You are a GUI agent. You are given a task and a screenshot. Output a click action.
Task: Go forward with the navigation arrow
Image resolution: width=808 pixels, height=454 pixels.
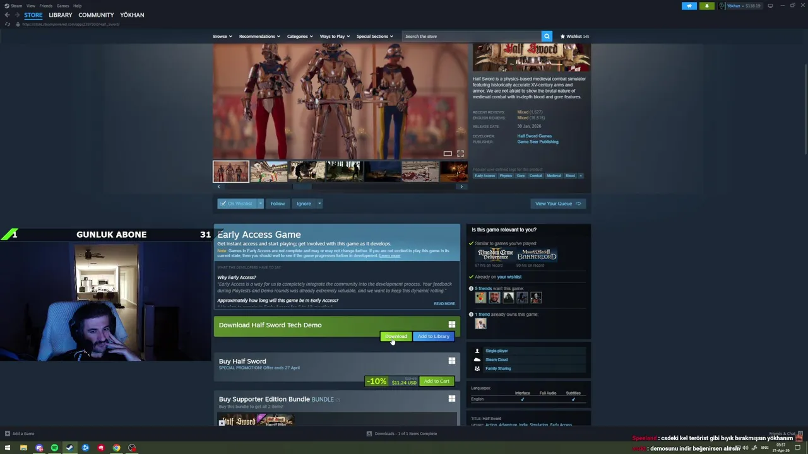[16, 15]
